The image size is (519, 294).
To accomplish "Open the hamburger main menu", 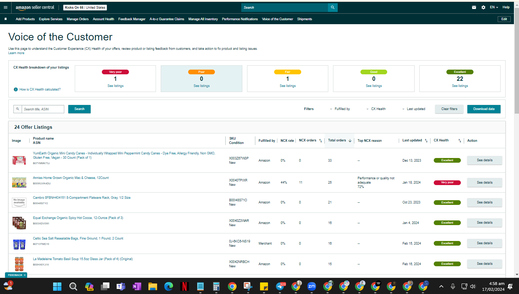I will pos(5,7).
